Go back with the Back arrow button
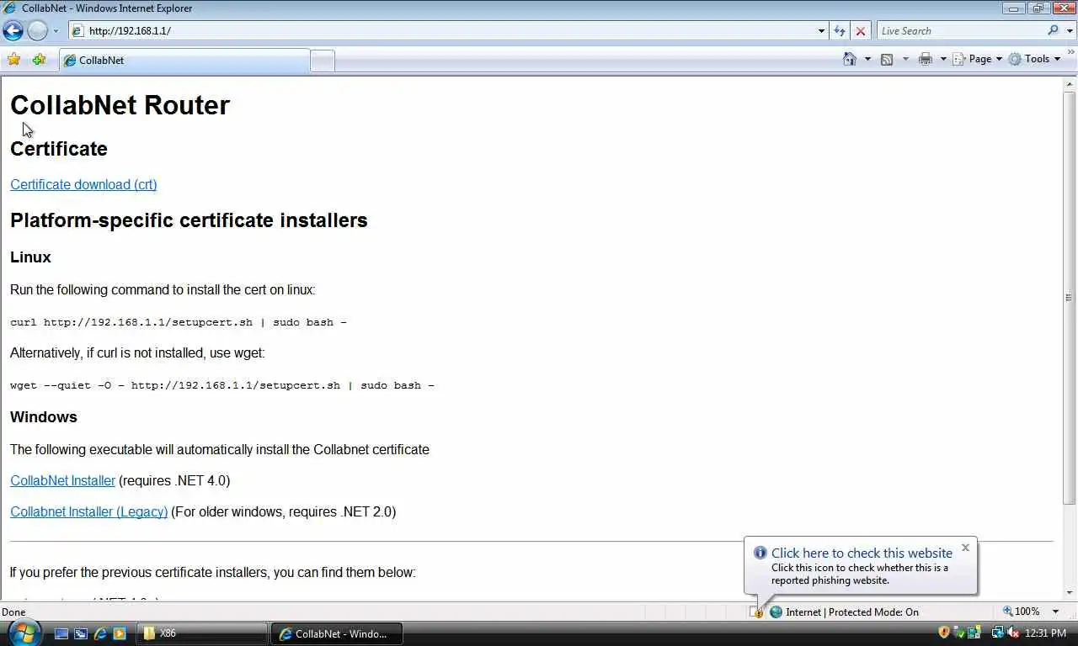This screenshot has height=646, width=1078. [x=13, y=31]
